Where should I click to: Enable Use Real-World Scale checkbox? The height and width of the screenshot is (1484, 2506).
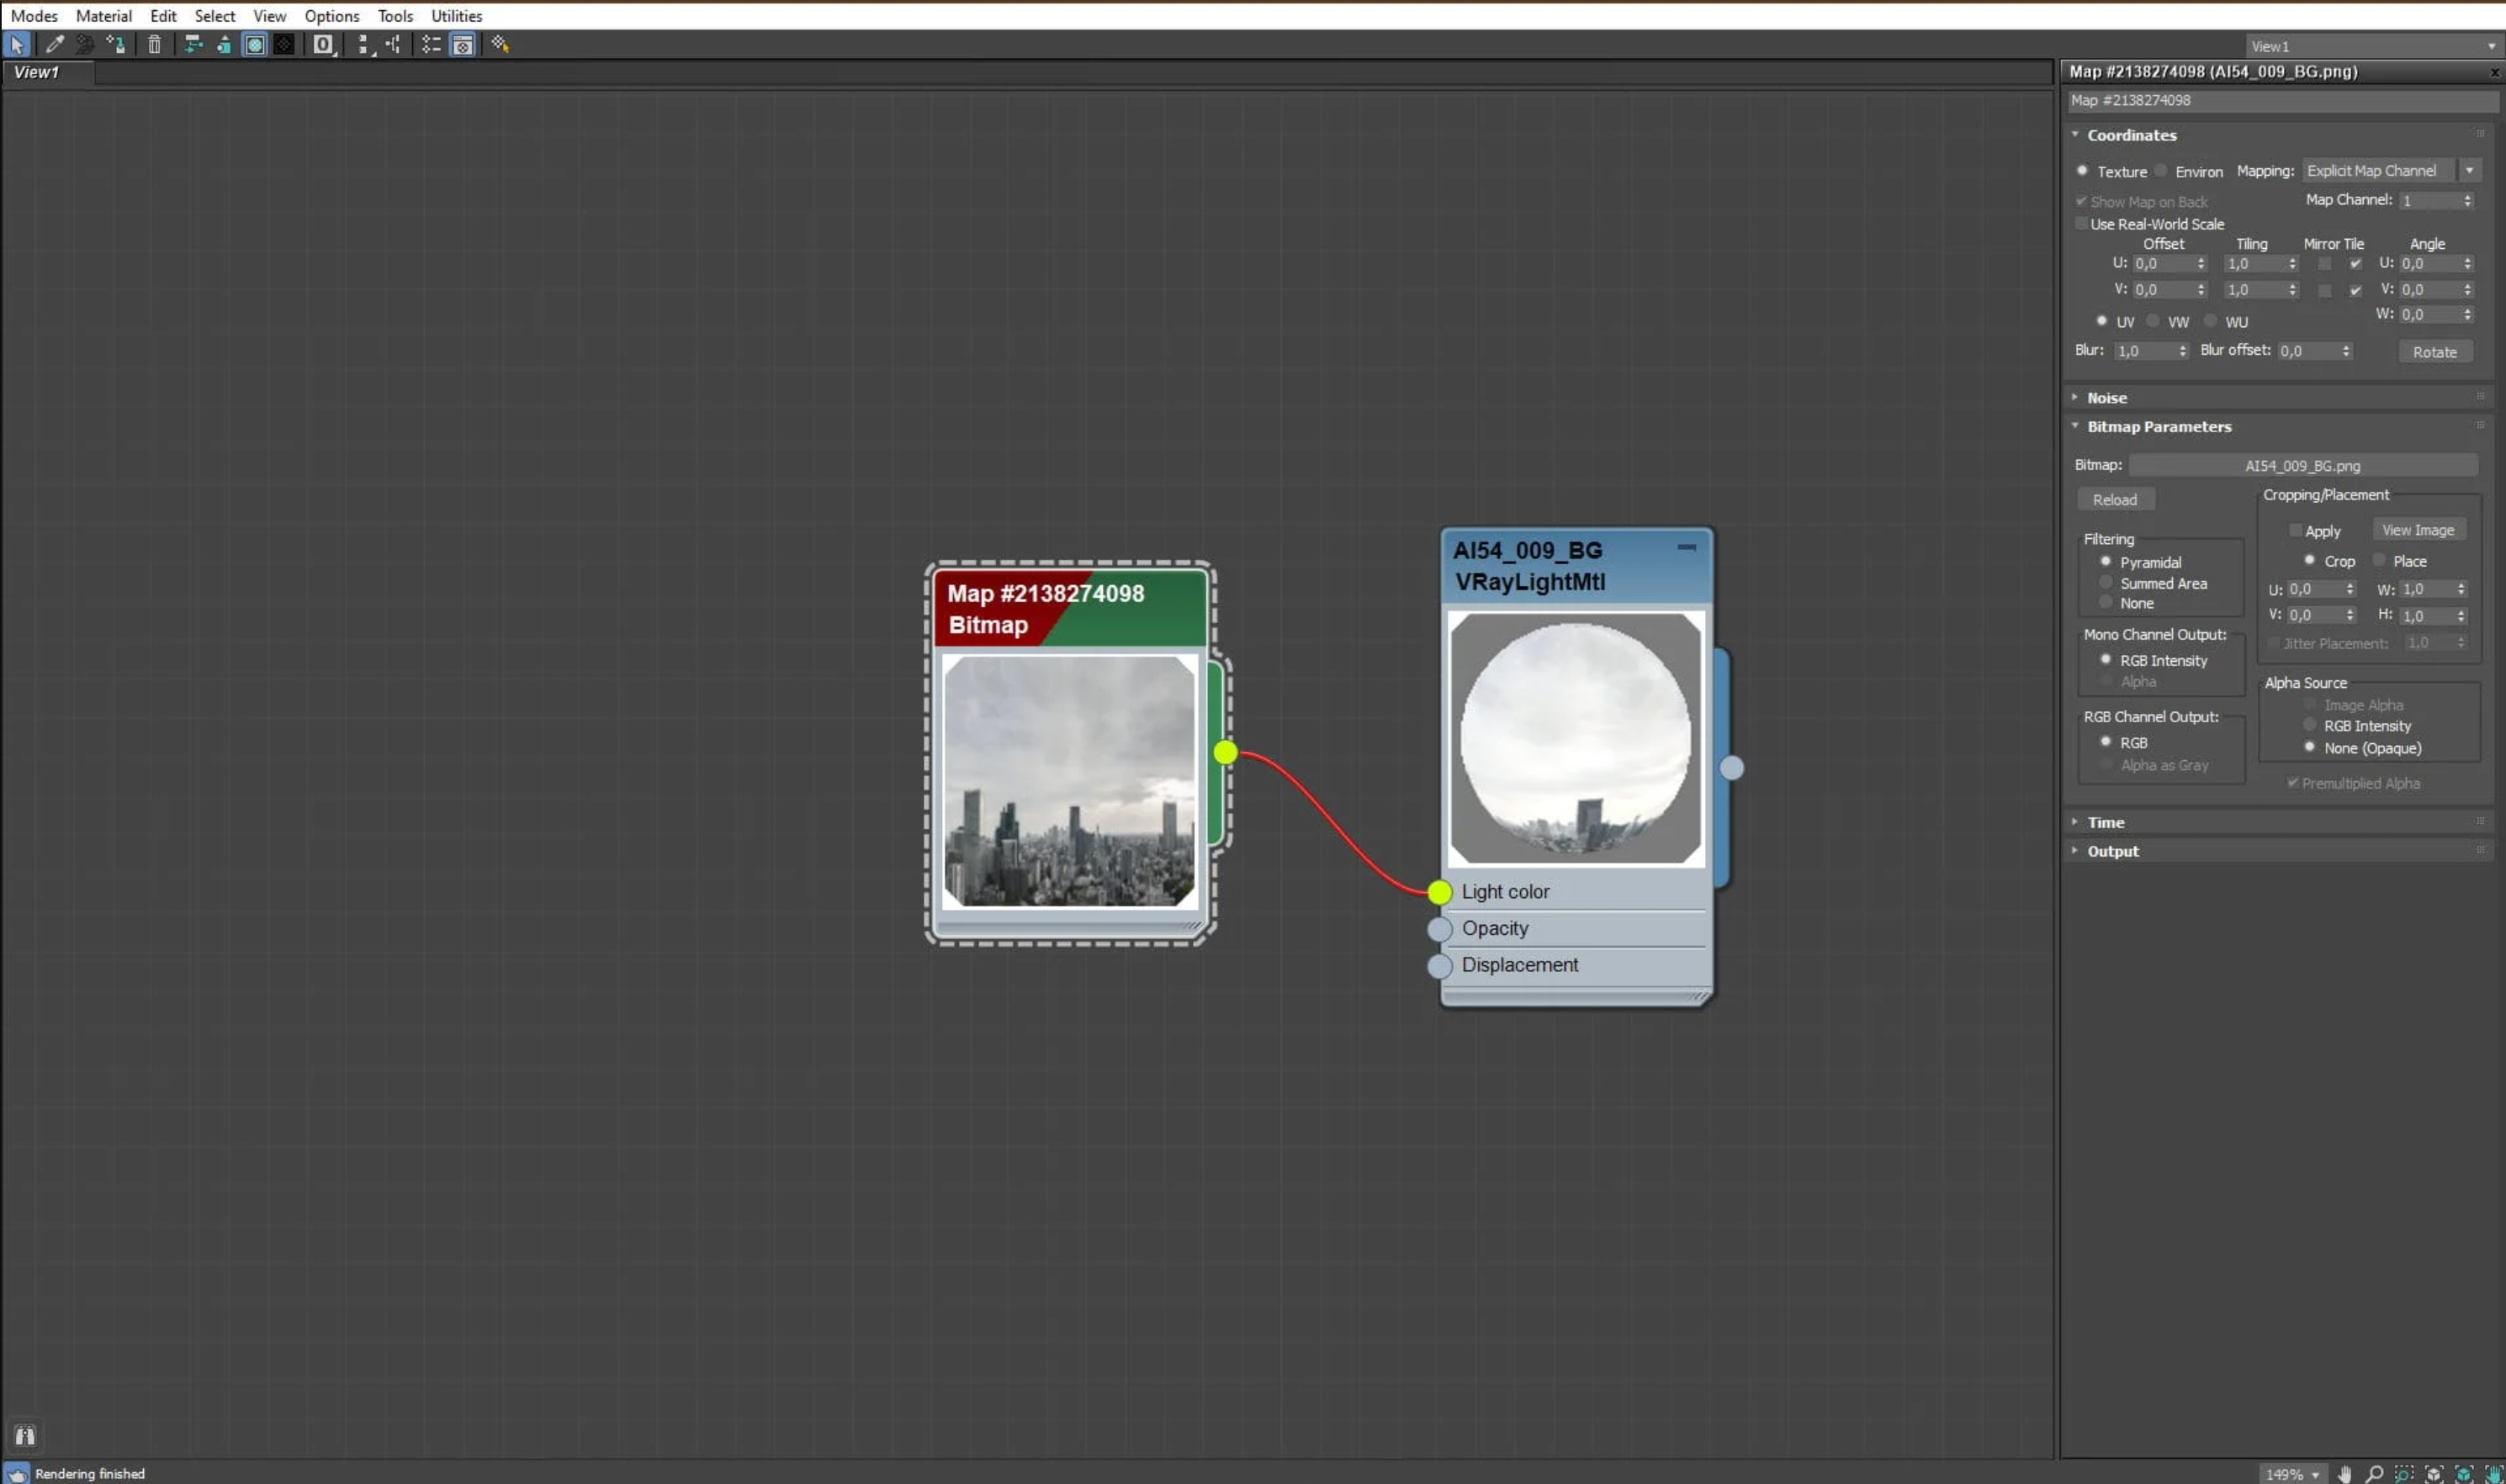(2082, 224)
